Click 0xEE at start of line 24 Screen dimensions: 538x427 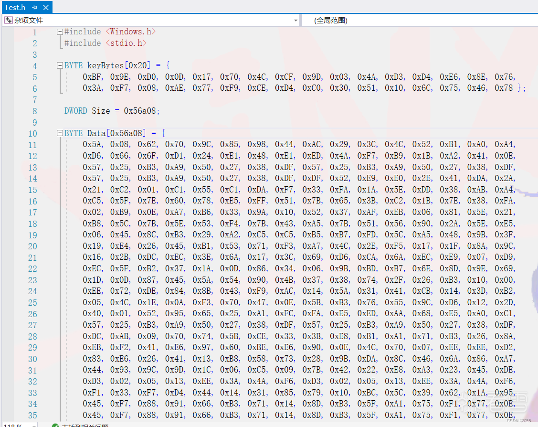92,291
